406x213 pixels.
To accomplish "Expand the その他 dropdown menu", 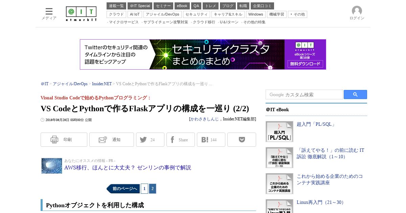I will point(297,14).
